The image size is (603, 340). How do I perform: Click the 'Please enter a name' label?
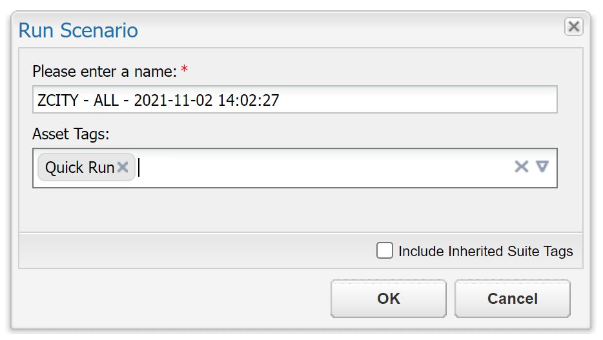click(105, 72)
